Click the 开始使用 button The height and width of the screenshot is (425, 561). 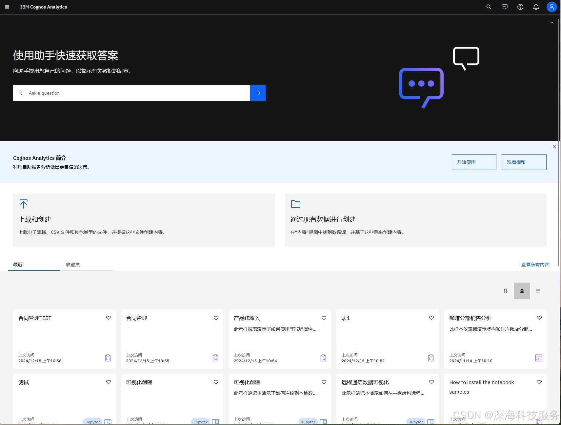(474, 162)
